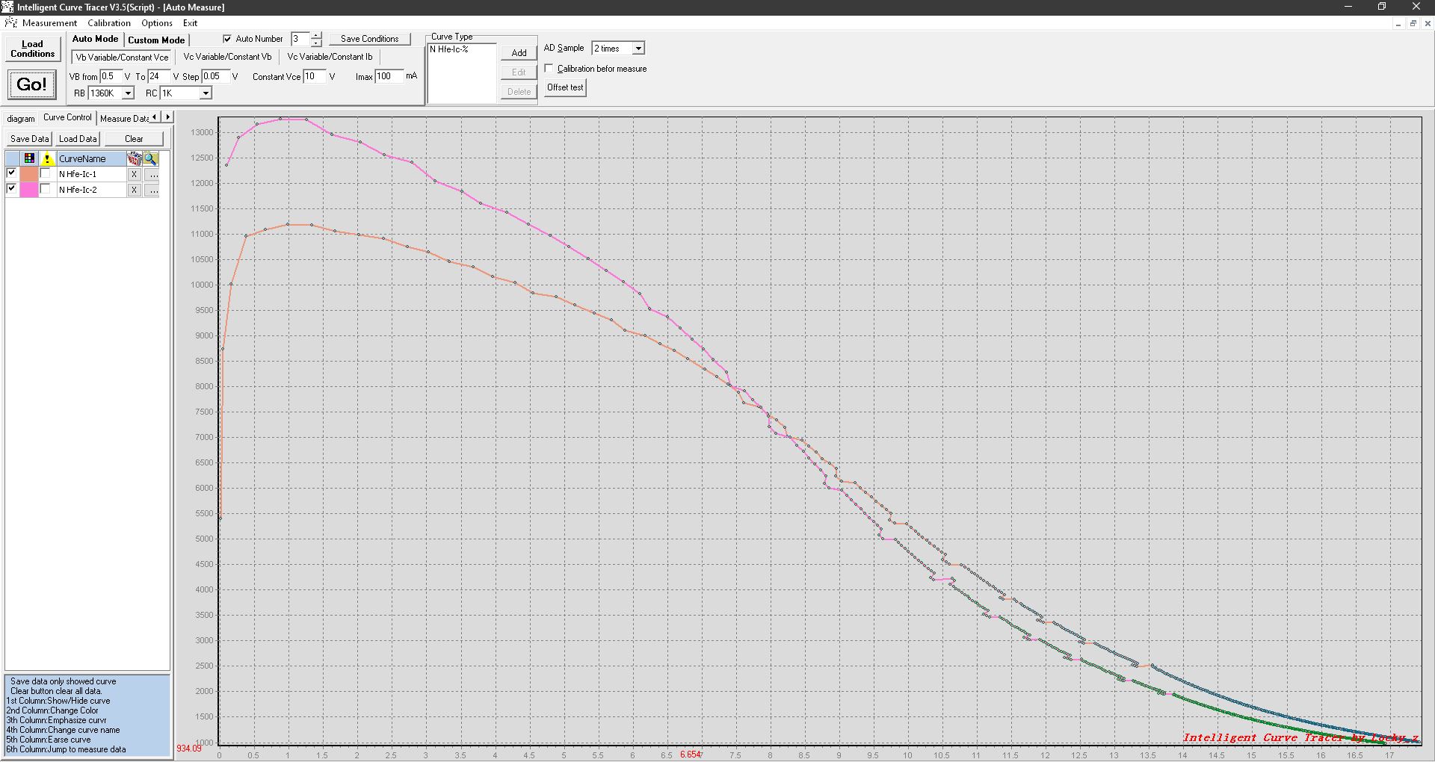
Task: Click the Exit menu item
Action: (x=190, y=23)
